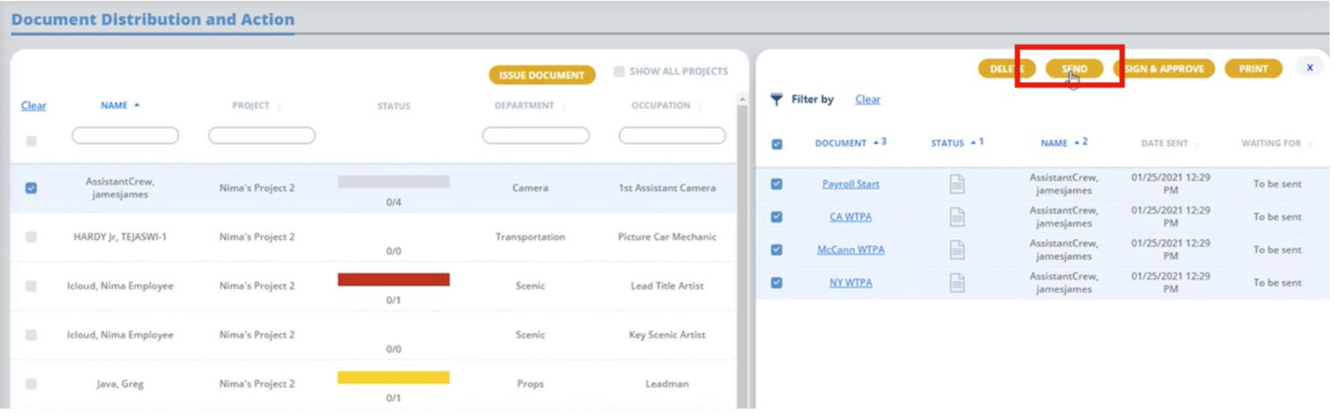The width and height of the screenshot is (1334, 418).
Task: Open Payroll Start status document icon
Action: pos(957,184)
